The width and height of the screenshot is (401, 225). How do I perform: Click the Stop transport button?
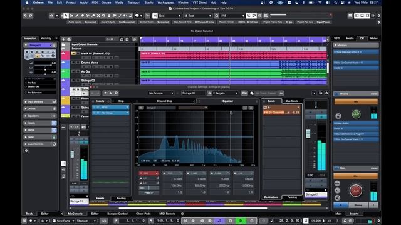[230, 221]
